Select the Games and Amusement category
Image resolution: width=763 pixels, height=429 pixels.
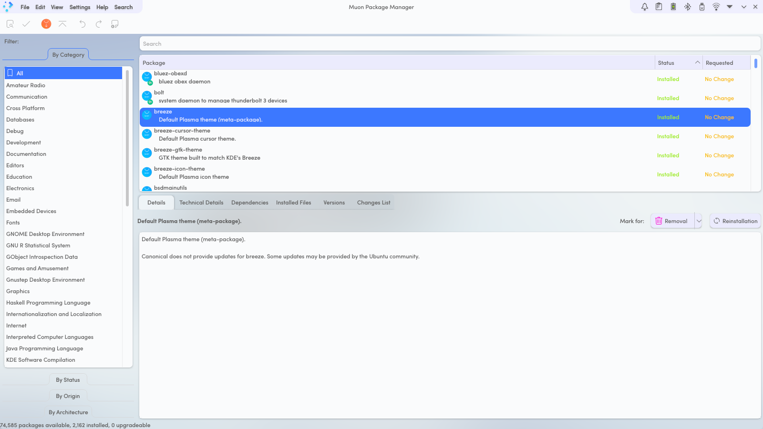(63, 268)
